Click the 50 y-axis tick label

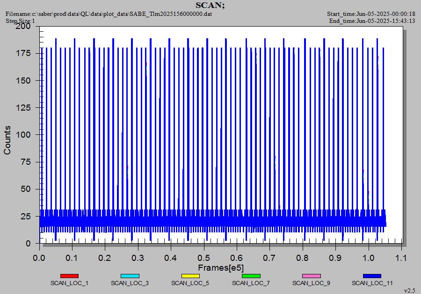[x=26, y=189]
